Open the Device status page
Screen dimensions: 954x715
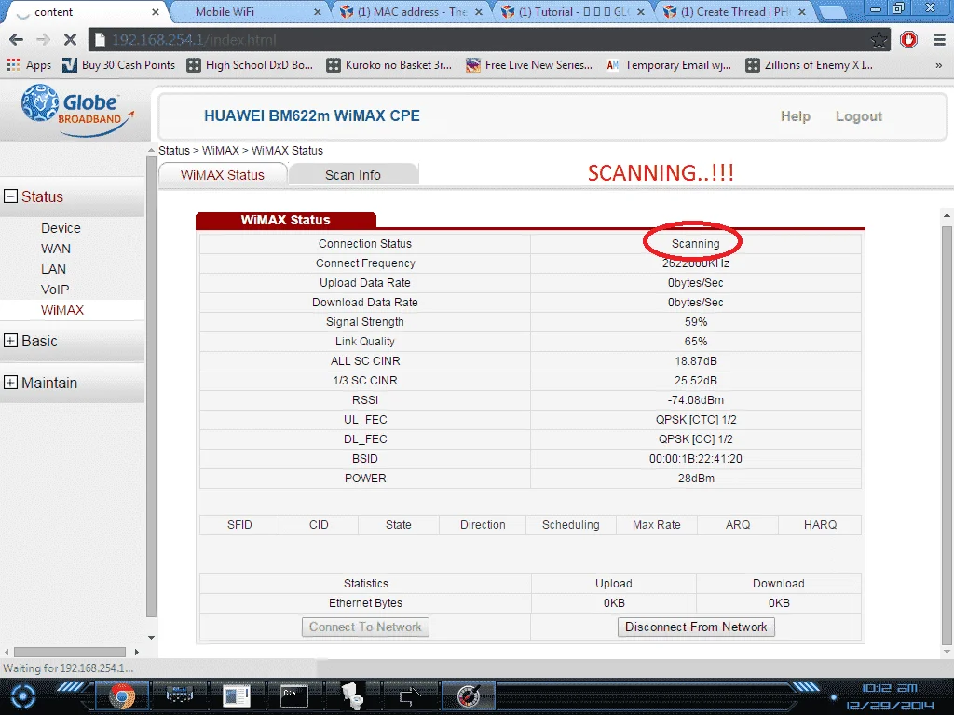click(x=61, y=228)
